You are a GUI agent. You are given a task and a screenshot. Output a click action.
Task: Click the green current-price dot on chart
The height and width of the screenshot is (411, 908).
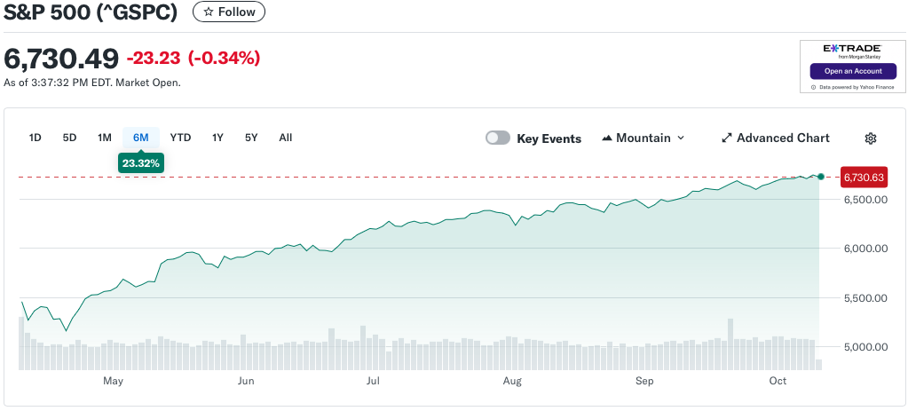click(x=821, y=178)
